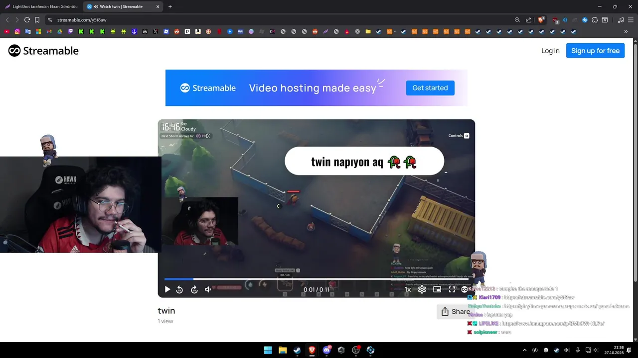Open the Controls indicator in video
Image resolution: width=638 pixels, height=358 pixels.
(x=459, y=136)
